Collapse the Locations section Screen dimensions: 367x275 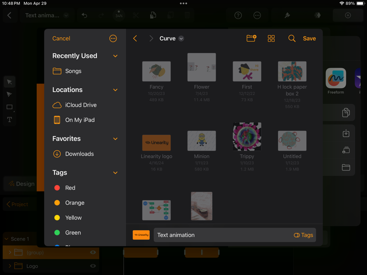coord(115,90)
